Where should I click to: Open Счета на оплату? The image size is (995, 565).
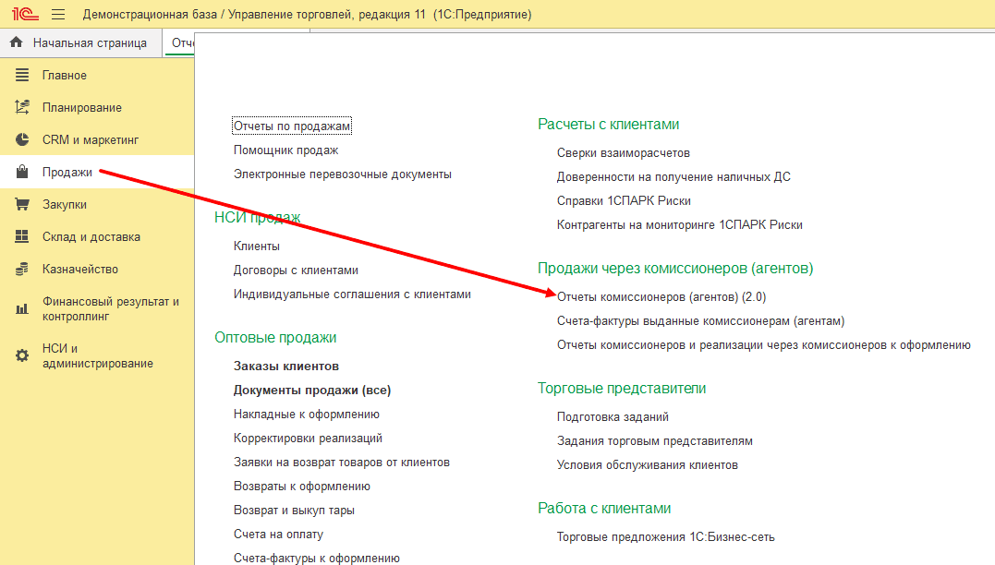tap(279, 534)
